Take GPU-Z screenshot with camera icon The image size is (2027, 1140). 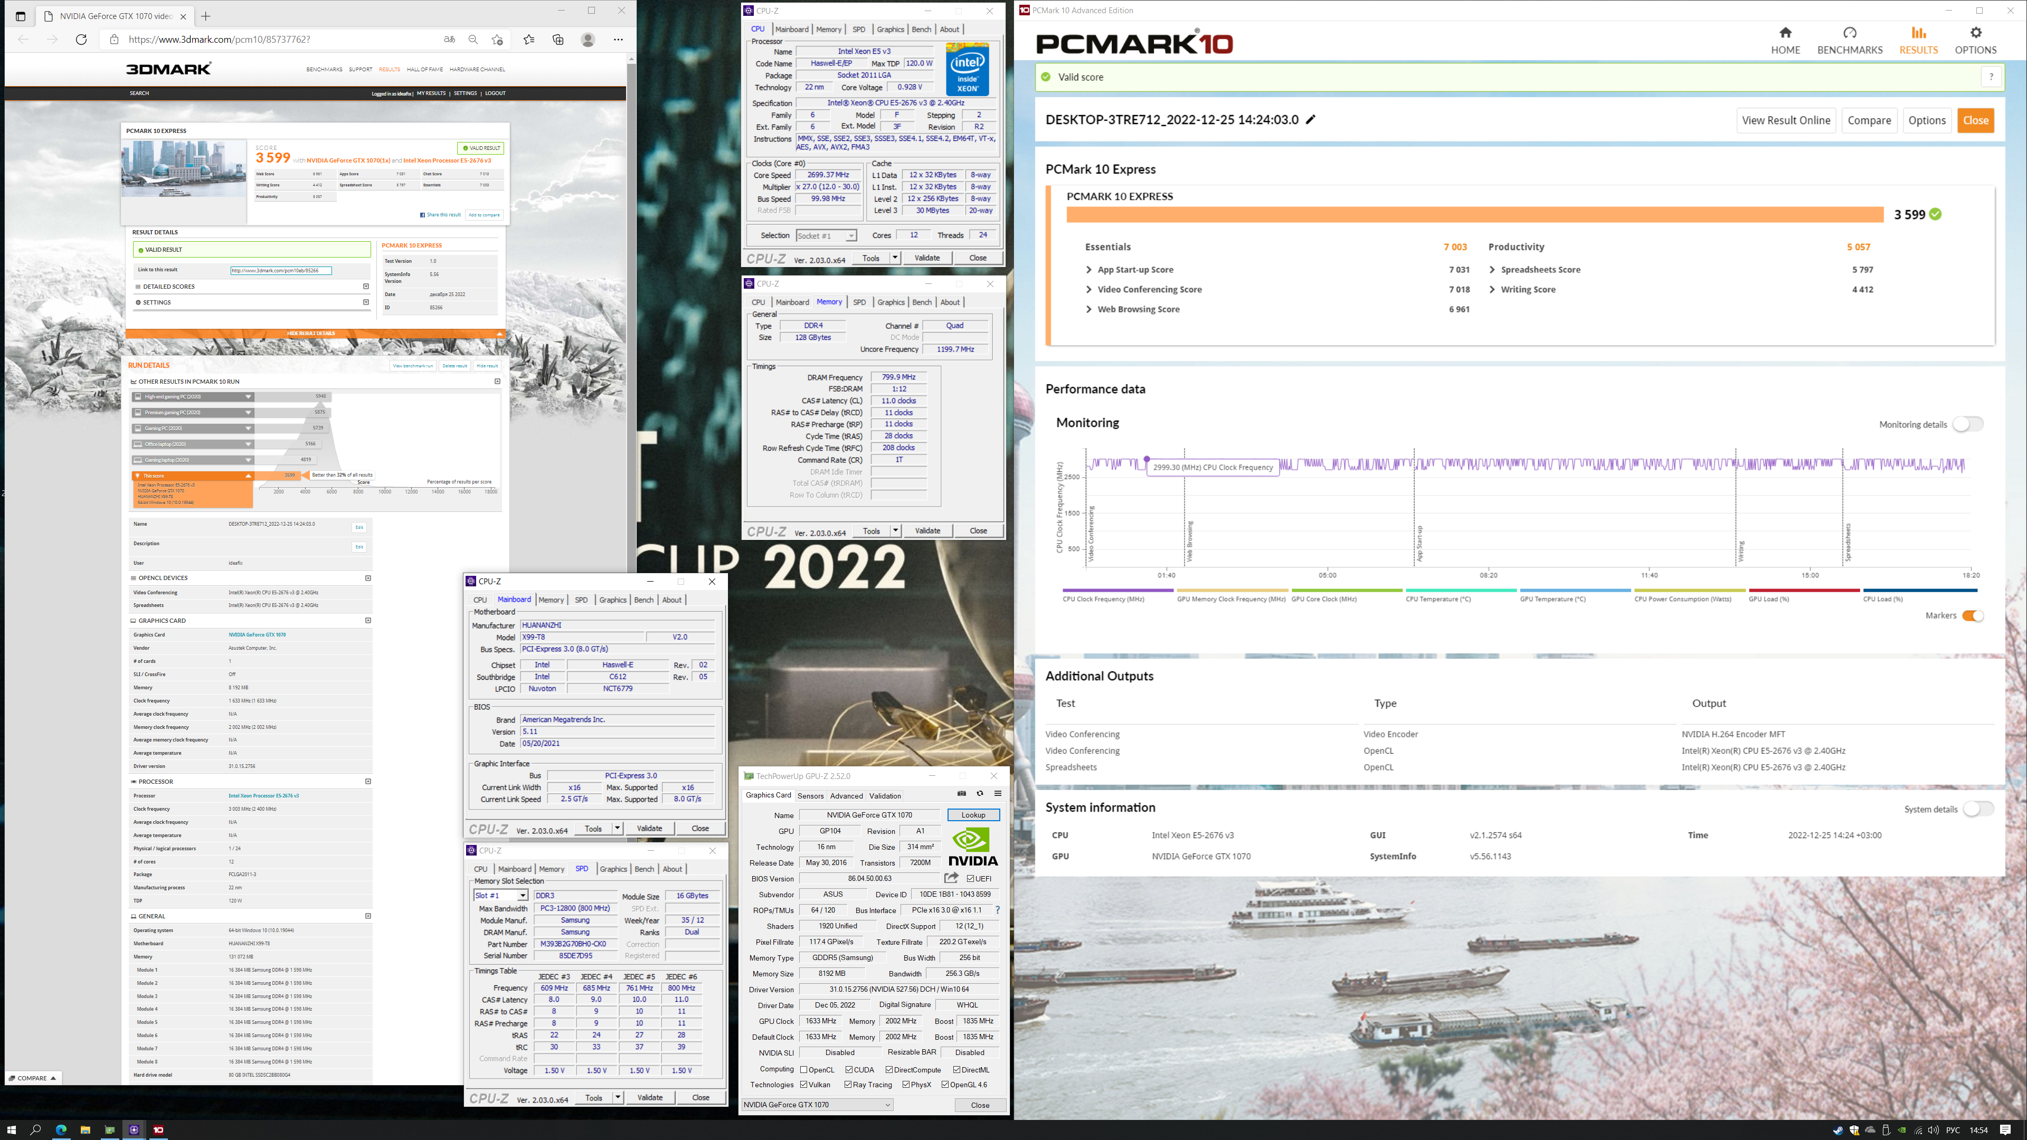[961, 794]
